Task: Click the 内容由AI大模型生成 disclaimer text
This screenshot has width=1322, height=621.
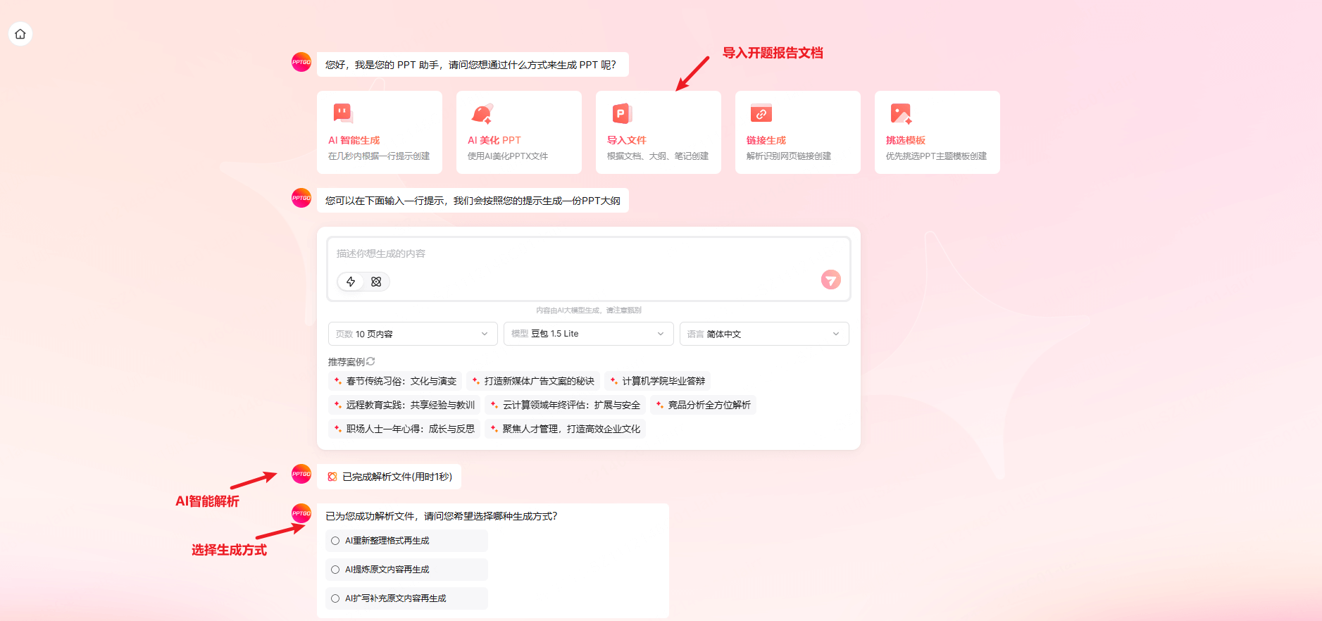Action: (589, 310)
